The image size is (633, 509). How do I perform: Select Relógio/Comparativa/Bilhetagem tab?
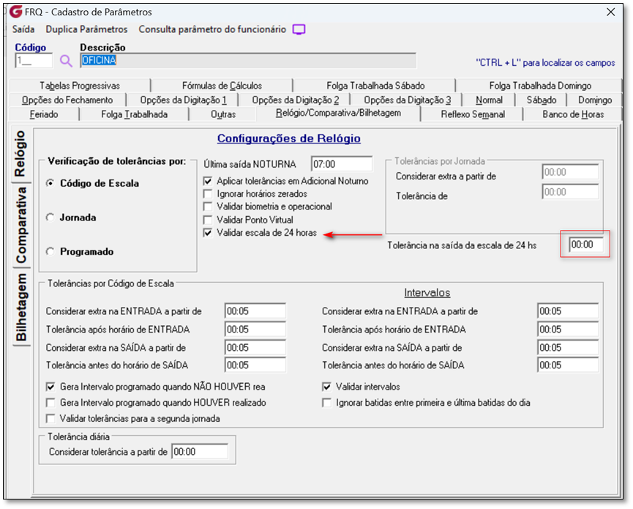click(x=338, y=113)
